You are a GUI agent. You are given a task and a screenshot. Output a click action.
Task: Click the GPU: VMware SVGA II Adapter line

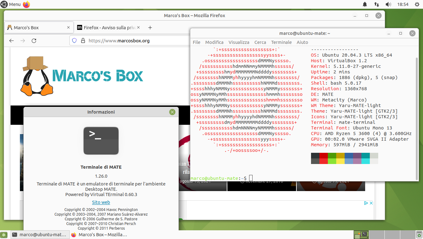pos(360,139)
